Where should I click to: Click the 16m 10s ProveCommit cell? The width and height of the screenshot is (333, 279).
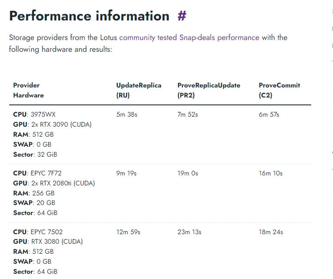[271, 173]
